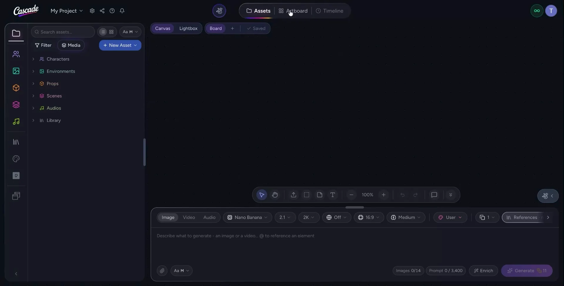The image size is (564, 286).
Task: Open the My Project dropdown
Action: 67,11
